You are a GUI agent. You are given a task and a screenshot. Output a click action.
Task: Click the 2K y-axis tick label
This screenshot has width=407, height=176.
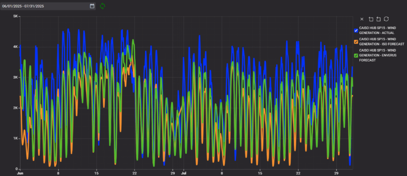[x=14, y=108]
